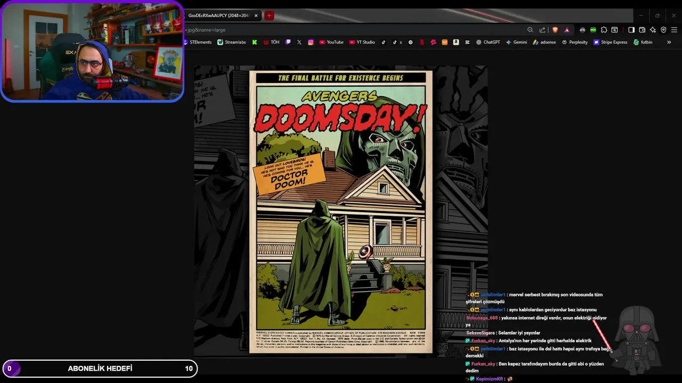Open the Netflix bookmark icon
This screenshot has height=383, width=682.
[422, 42]
